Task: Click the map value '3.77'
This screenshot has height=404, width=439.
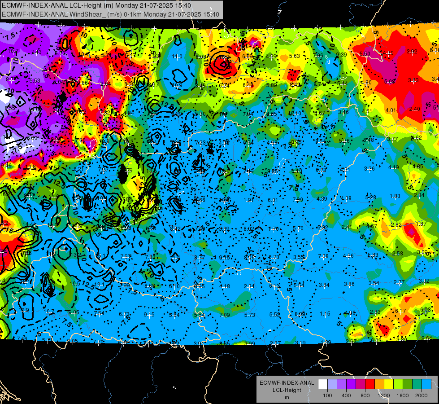Action: pos(392,139)
